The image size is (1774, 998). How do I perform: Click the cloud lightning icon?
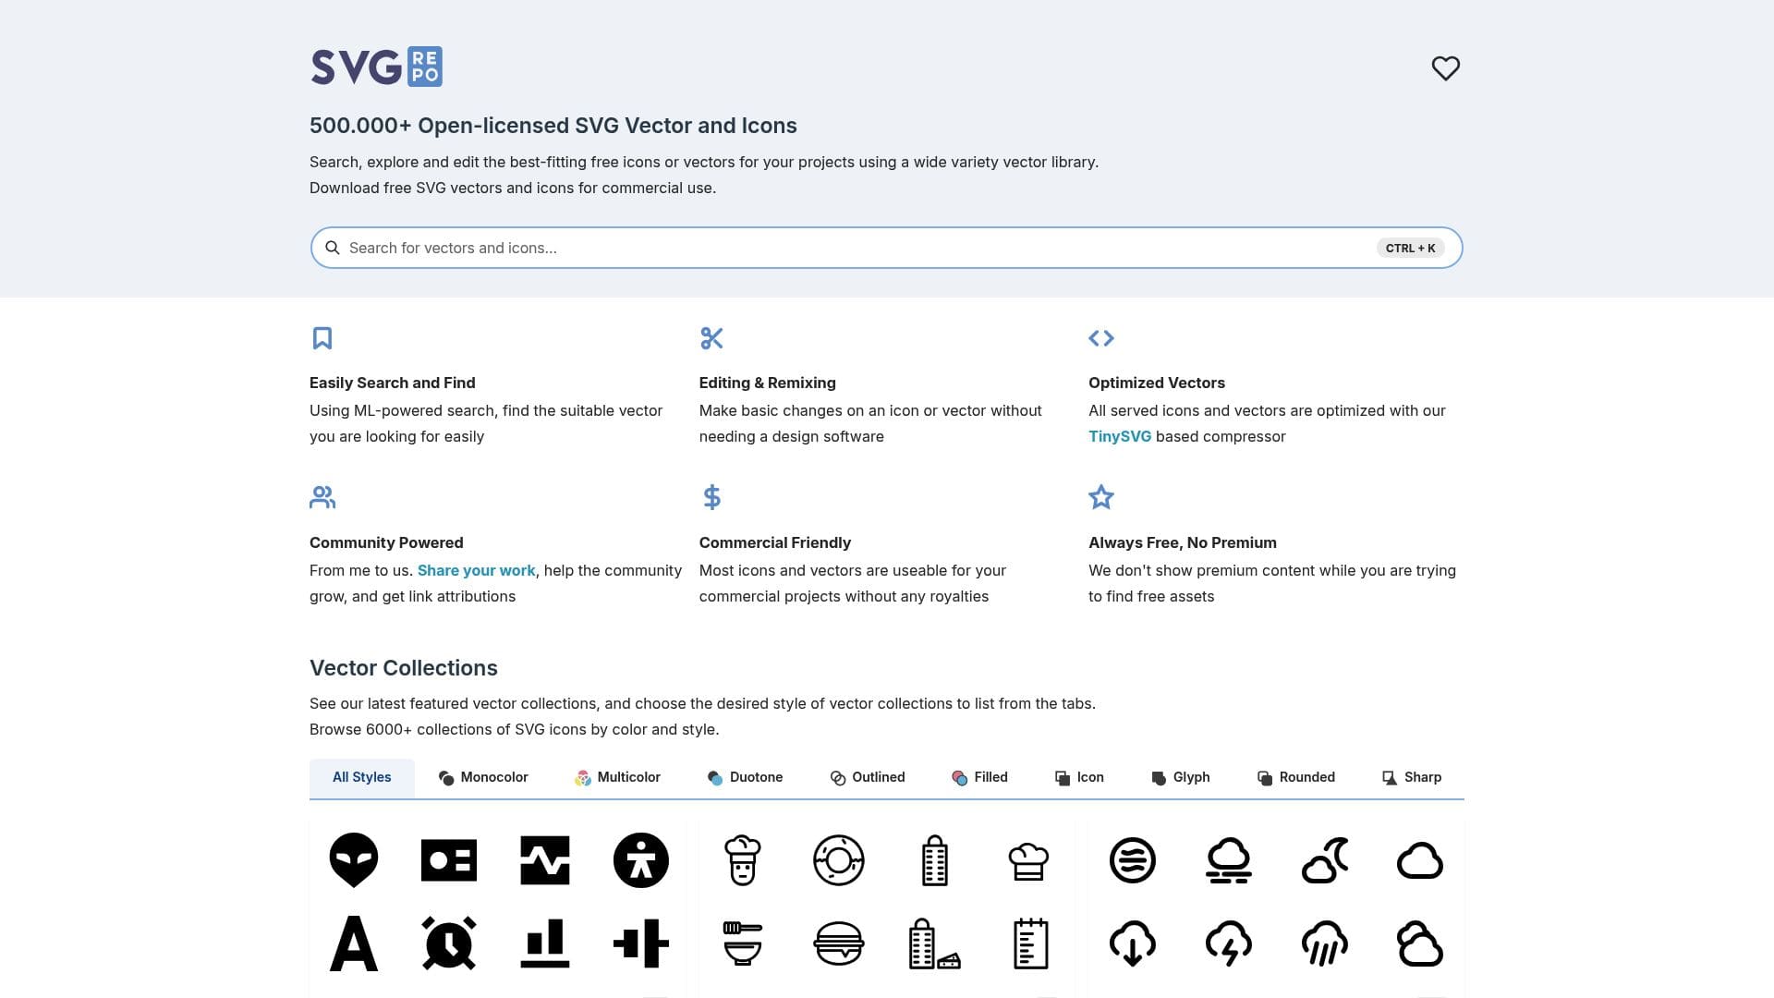pyautogui.click(x=1228, y=943)
